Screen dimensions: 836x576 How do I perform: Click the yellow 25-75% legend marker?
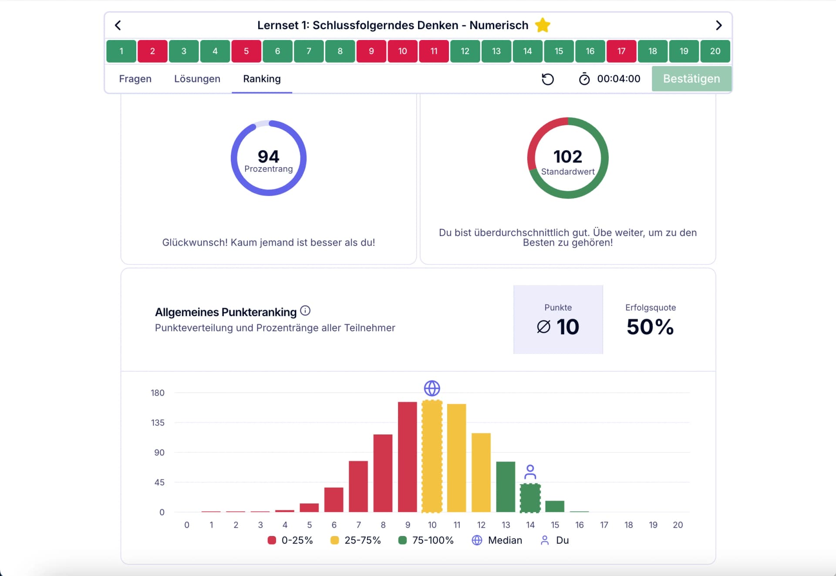pos(334,540)
